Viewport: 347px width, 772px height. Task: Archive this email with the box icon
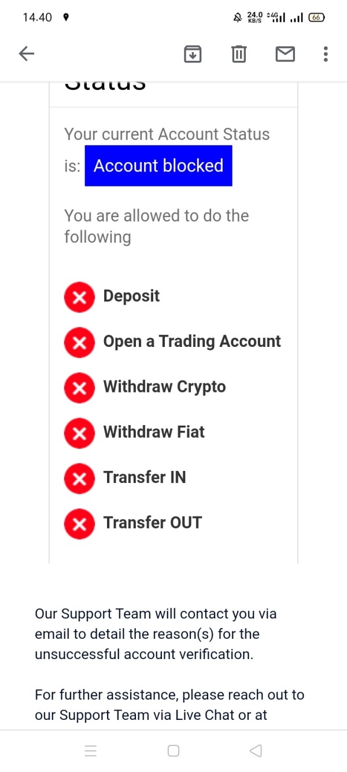(193, 54)
